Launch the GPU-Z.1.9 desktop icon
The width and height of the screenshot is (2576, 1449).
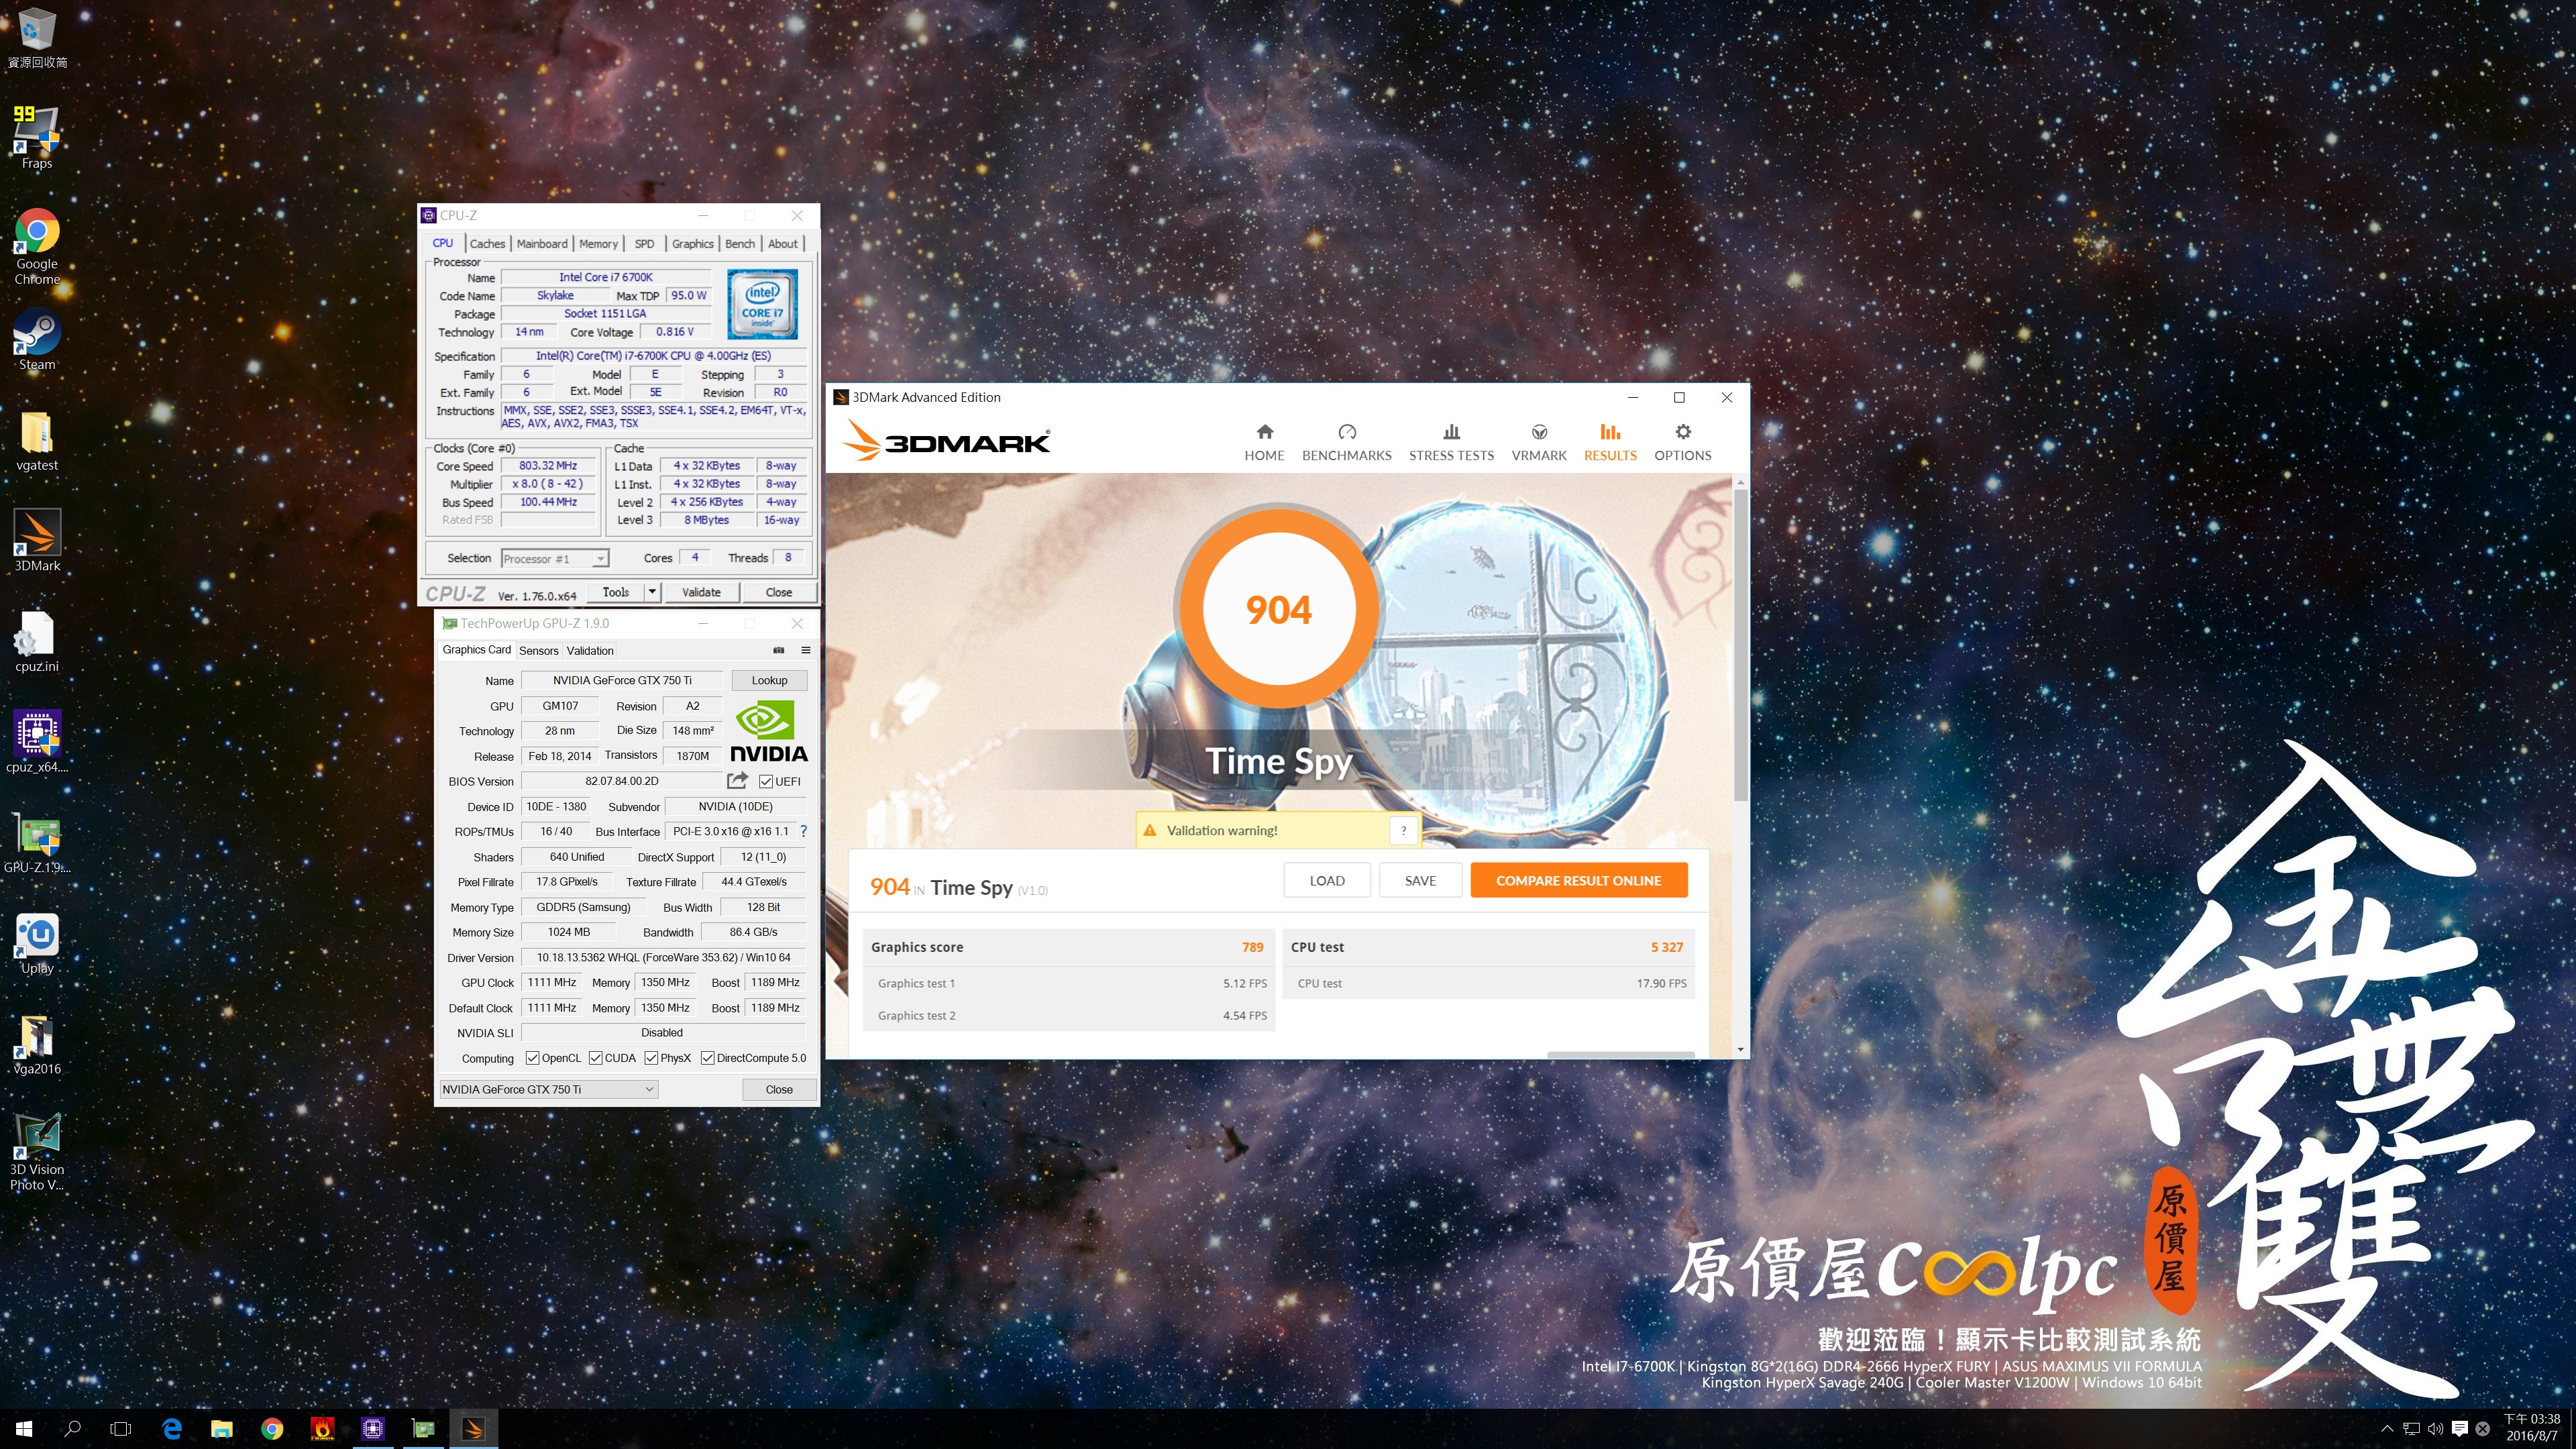pos(37,842)
